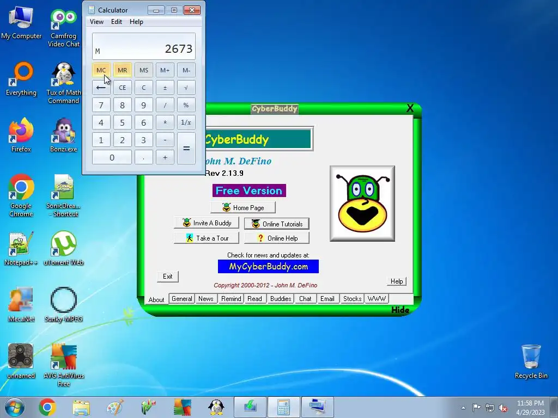This screenshot has width=558, height=418.
Task: Select the Google Chrome desktop shortcut
Action: pos(21,195)
